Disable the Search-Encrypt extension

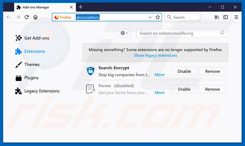click(184, 71)
